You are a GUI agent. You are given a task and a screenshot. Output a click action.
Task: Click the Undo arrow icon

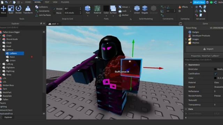6,2
